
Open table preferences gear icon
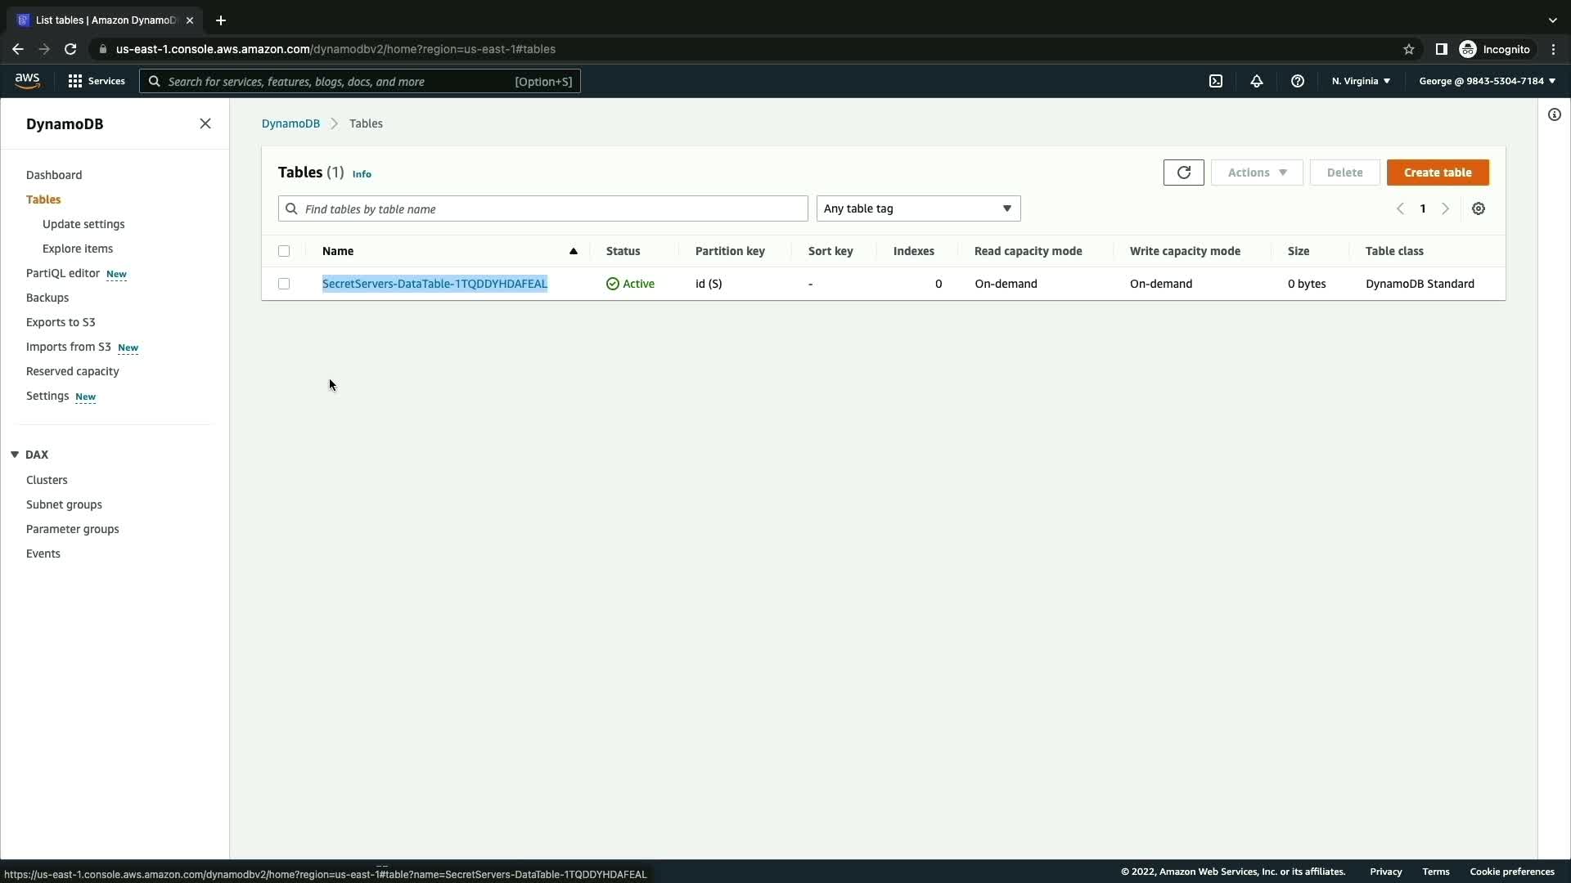pyautogui.click(x=1478, y=208)
